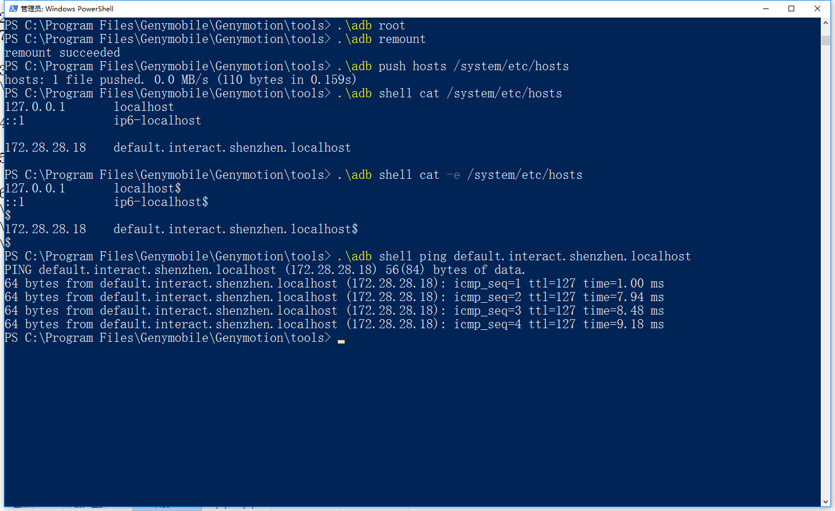Image resolution: width=835 pixels, height=511 pixels.
Task: Click the icmp_seq=4 ping reply line
Action: 334,324
